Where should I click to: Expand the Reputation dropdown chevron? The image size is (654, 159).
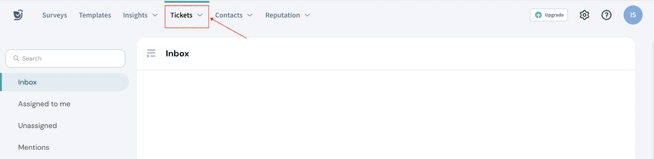(307, 15)
